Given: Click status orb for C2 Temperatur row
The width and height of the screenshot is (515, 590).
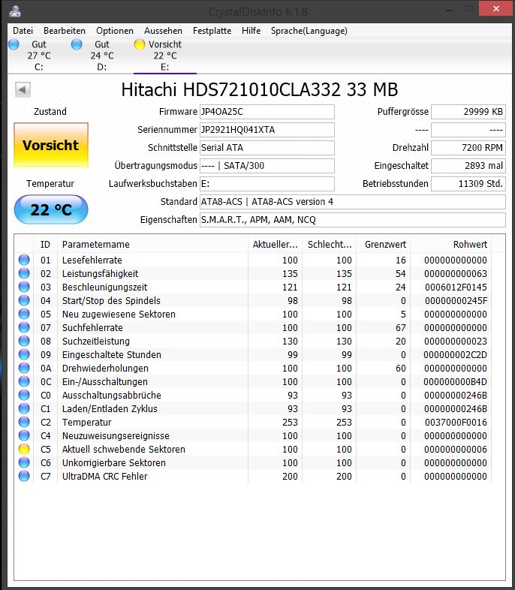Looking at the screenshot, I should [x=24, y=423].
